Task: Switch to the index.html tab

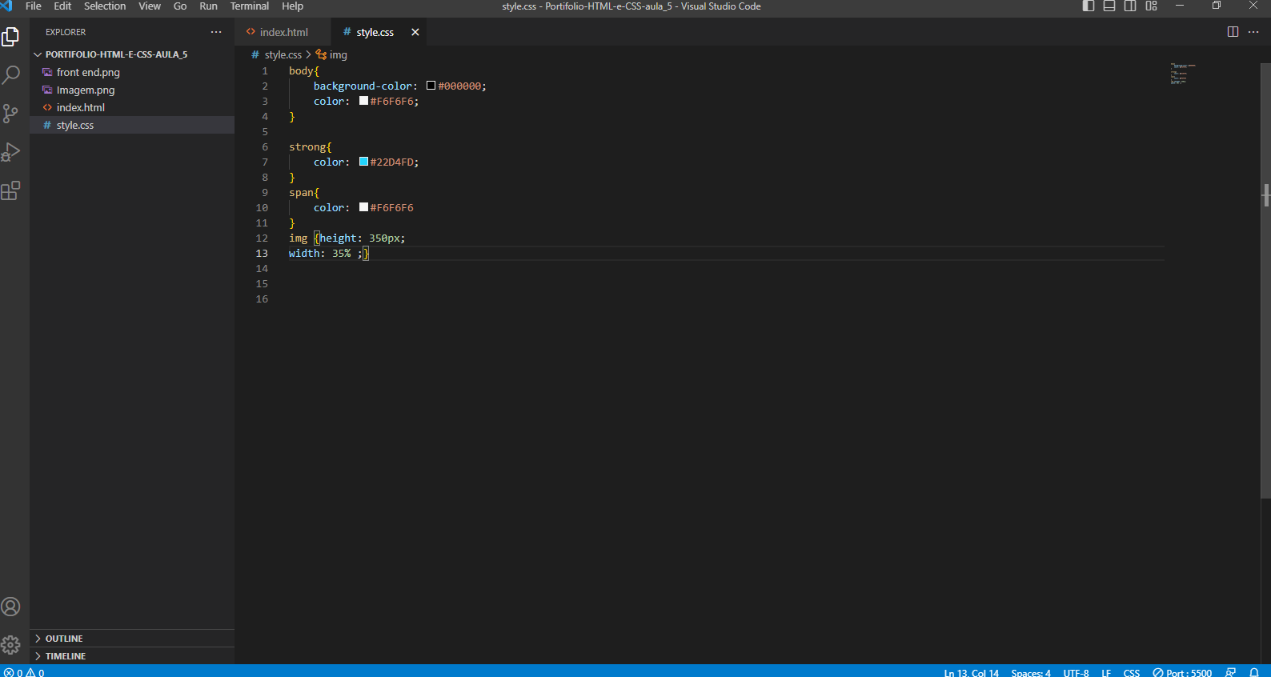Action: [283, 32]
